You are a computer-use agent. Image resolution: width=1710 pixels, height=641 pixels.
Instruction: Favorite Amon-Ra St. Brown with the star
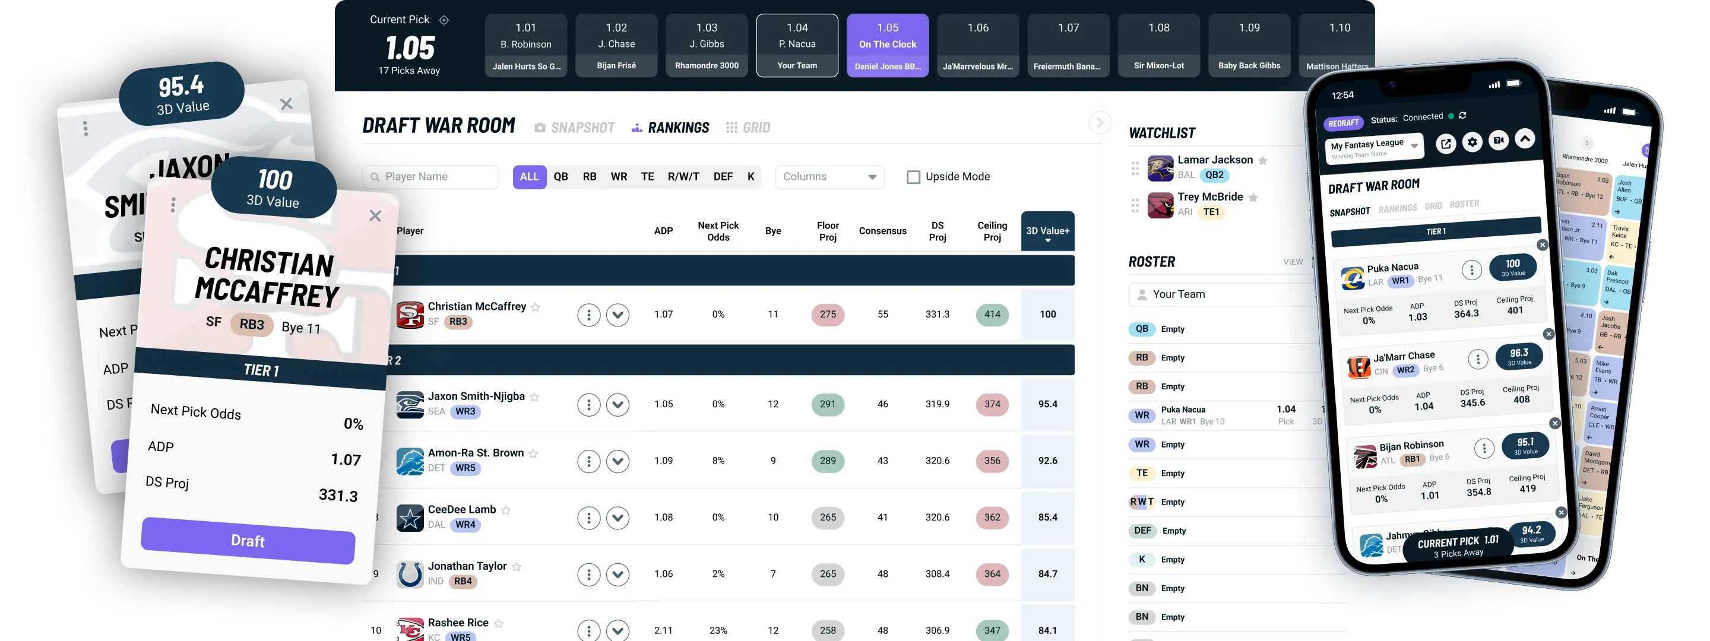point(533,453)
